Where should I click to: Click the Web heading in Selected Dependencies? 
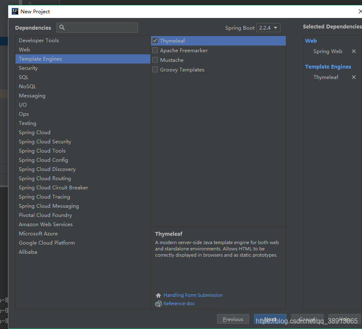point(311,41)
